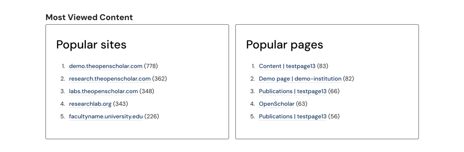Click the Most Viewed Content heading

click(x=89, y=17)
